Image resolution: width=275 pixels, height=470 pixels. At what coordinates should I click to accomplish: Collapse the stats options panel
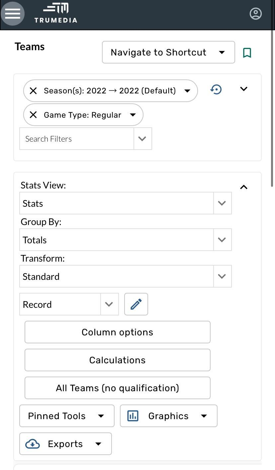click(244, 187)
